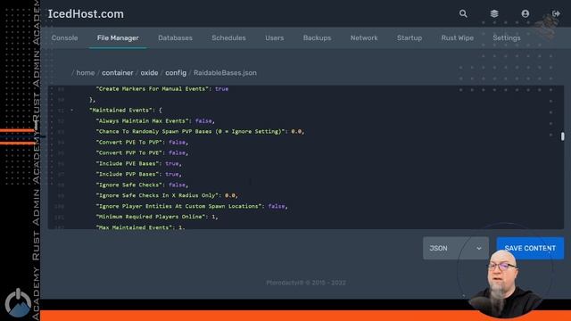The height and width of the screenshot is (321, 571).
Task: Click the "Convert PVP To PVE" line
Action: [142, 152]
